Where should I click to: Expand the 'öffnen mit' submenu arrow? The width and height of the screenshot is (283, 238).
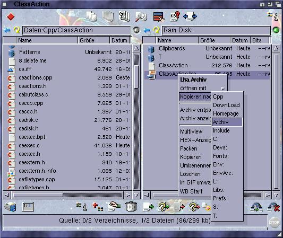(223, 89)
